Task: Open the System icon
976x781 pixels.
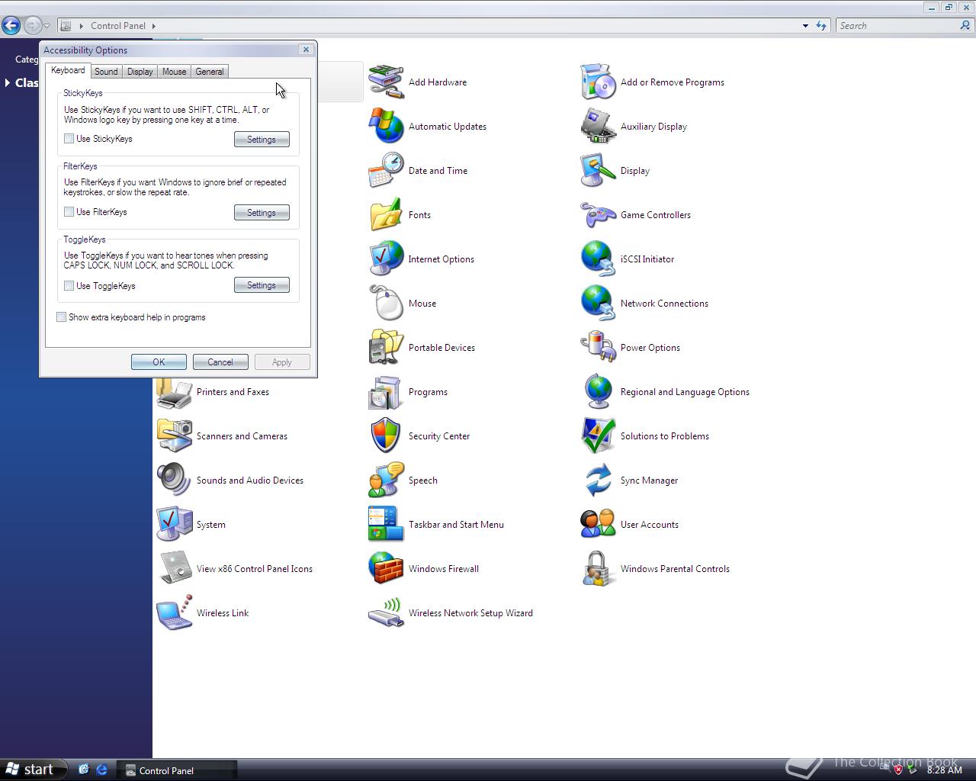Action: [174, 525]
